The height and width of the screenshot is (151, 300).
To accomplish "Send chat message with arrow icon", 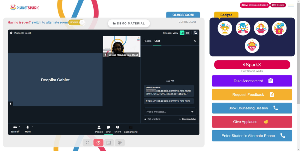I will tap(192, 112).
